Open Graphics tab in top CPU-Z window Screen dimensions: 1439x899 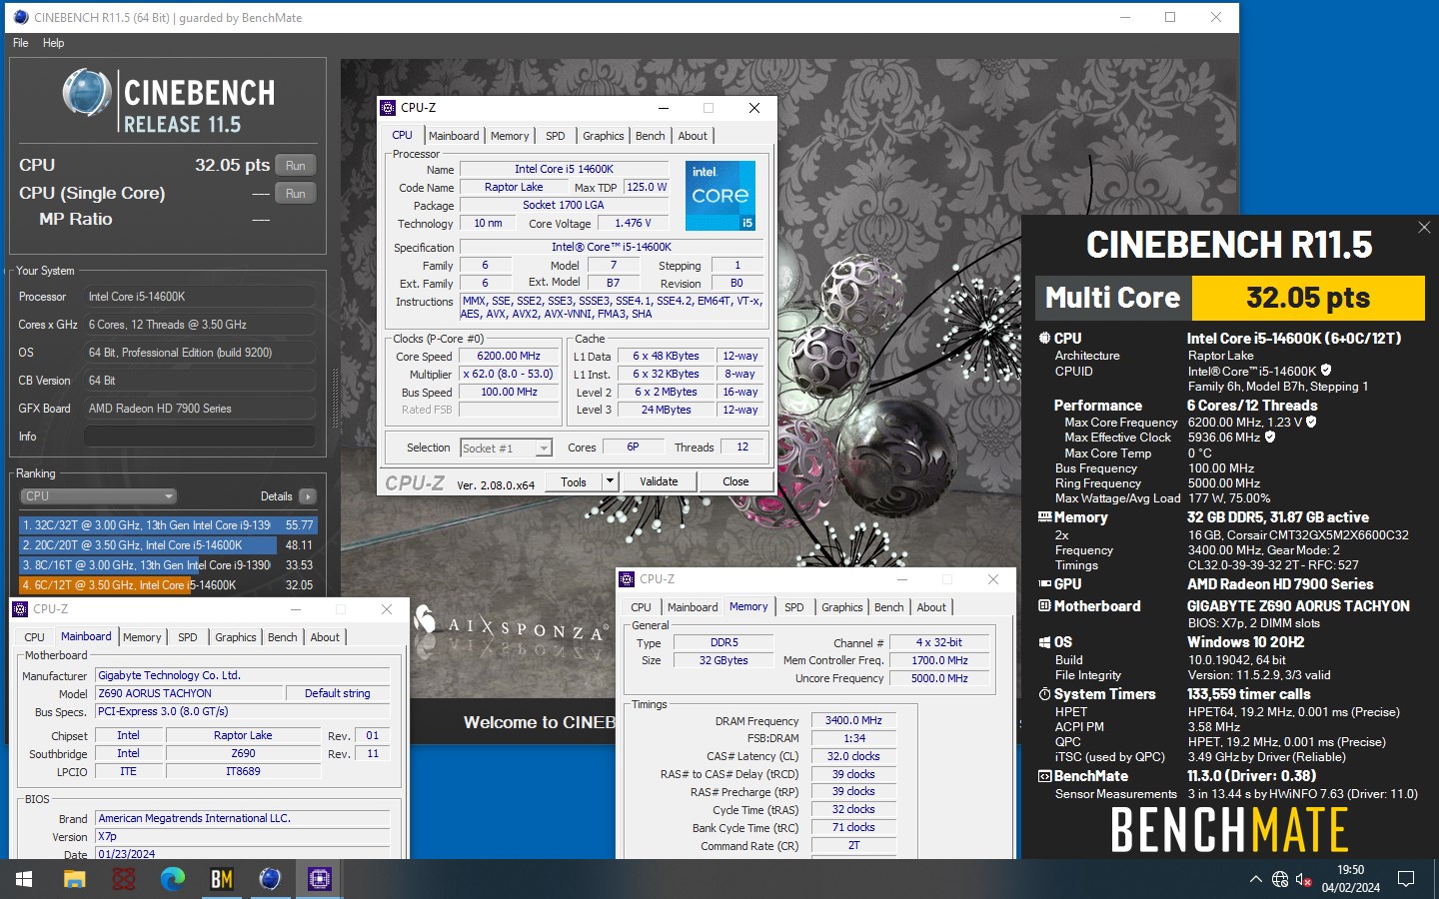click(x=604, y=136)
